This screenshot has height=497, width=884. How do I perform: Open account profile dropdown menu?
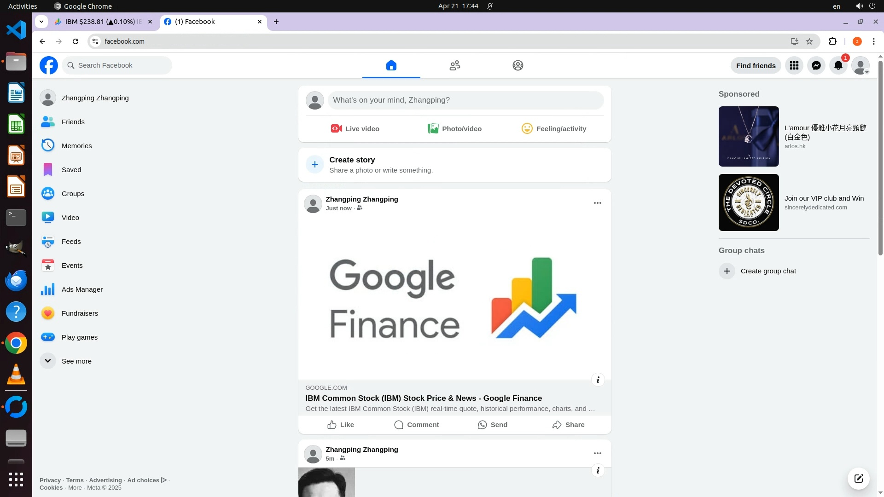(x=860, y=65)
